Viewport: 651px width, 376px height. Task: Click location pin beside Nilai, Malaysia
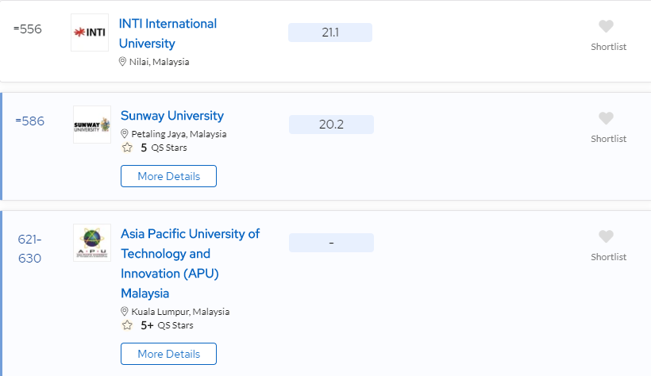point(122,62)
